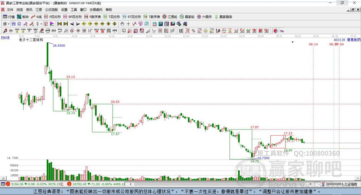Viewport: 361px width, 195px height.
Task: Select the Gann fan lines tool
Action: [x=130, y=31]
